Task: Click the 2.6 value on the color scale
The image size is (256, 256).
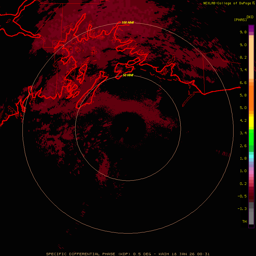Action: [x=243, y=146]
